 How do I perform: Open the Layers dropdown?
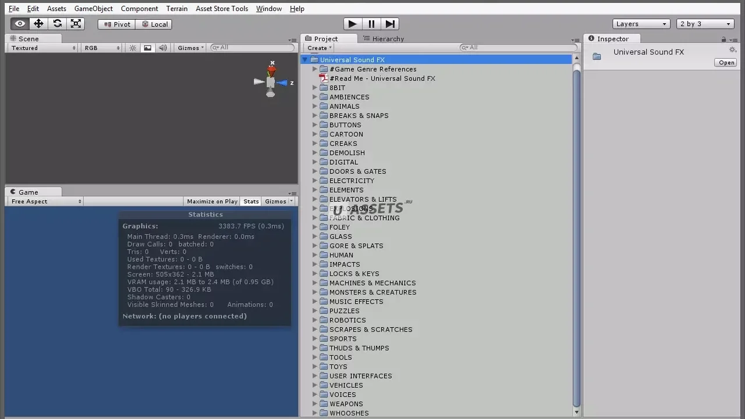coord(641,24)
